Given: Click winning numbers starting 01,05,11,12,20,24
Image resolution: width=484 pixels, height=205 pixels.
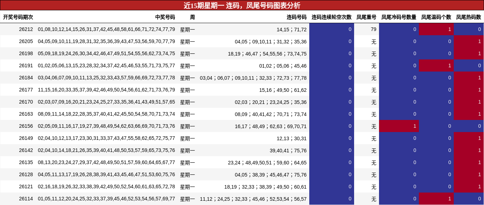Looking at the screenshot, I should tap(106, 199).
